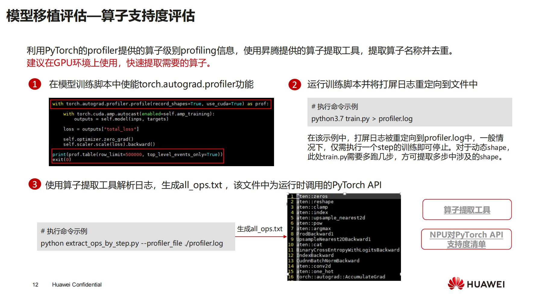Click the line aten::one_hot

[x=315, y=271]
